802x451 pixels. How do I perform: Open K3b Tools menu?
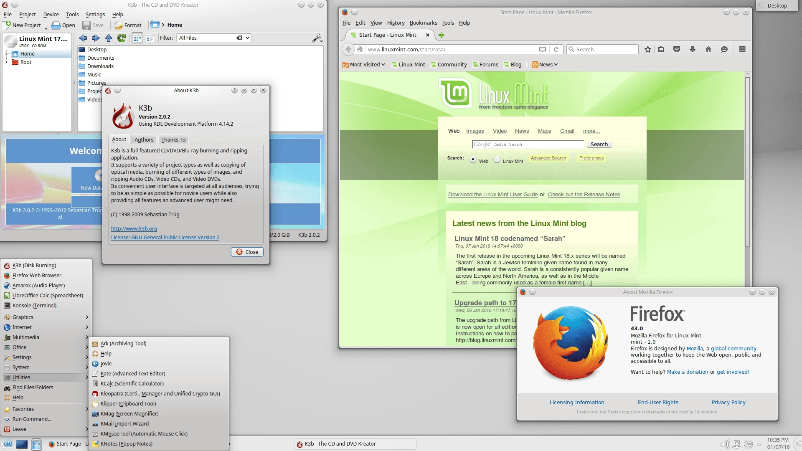pos(72,15)
